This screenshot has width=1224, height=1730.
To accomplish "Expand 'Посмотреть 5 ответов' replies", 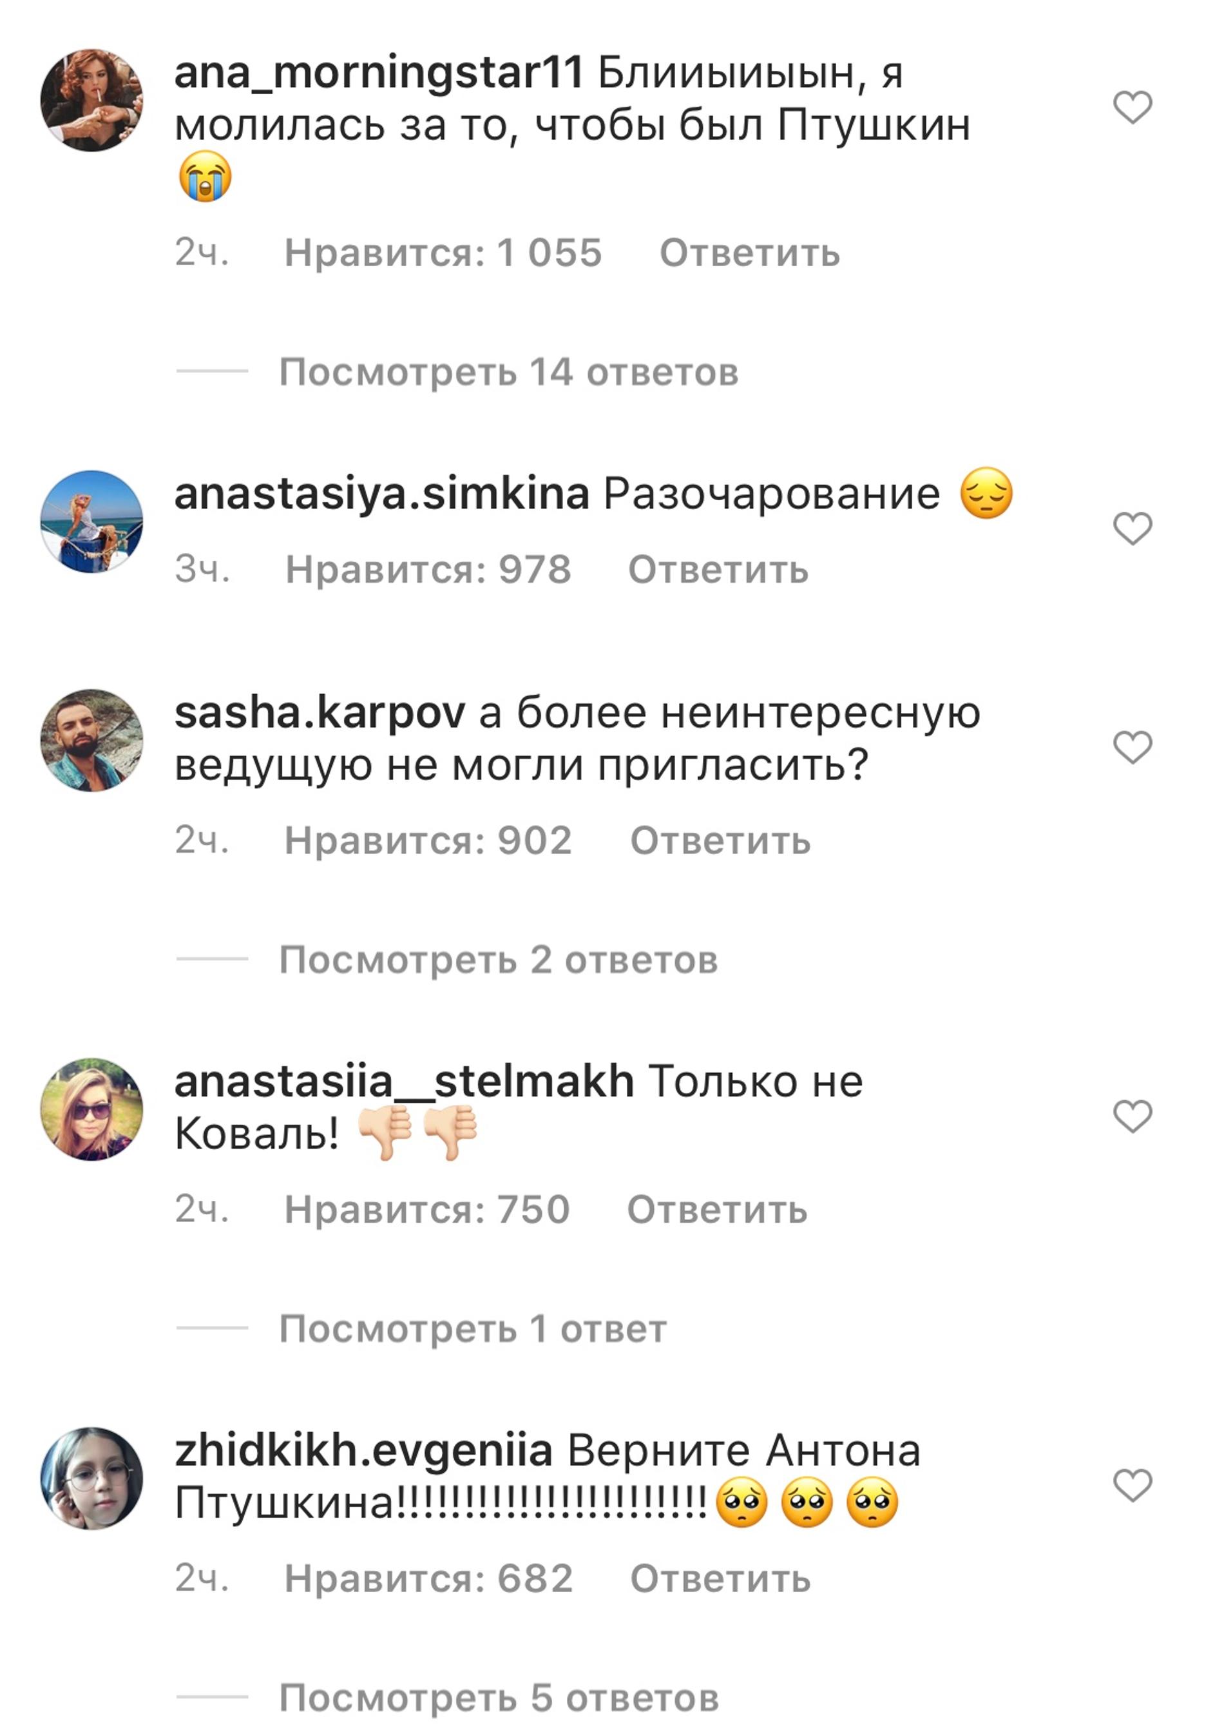I will pos(499,1698).
